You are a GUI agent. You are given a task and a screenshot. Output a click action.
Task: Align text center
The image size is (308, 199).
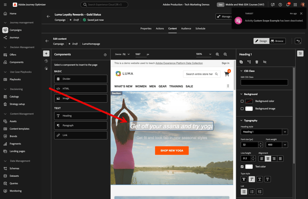click(x=268, y=158)
